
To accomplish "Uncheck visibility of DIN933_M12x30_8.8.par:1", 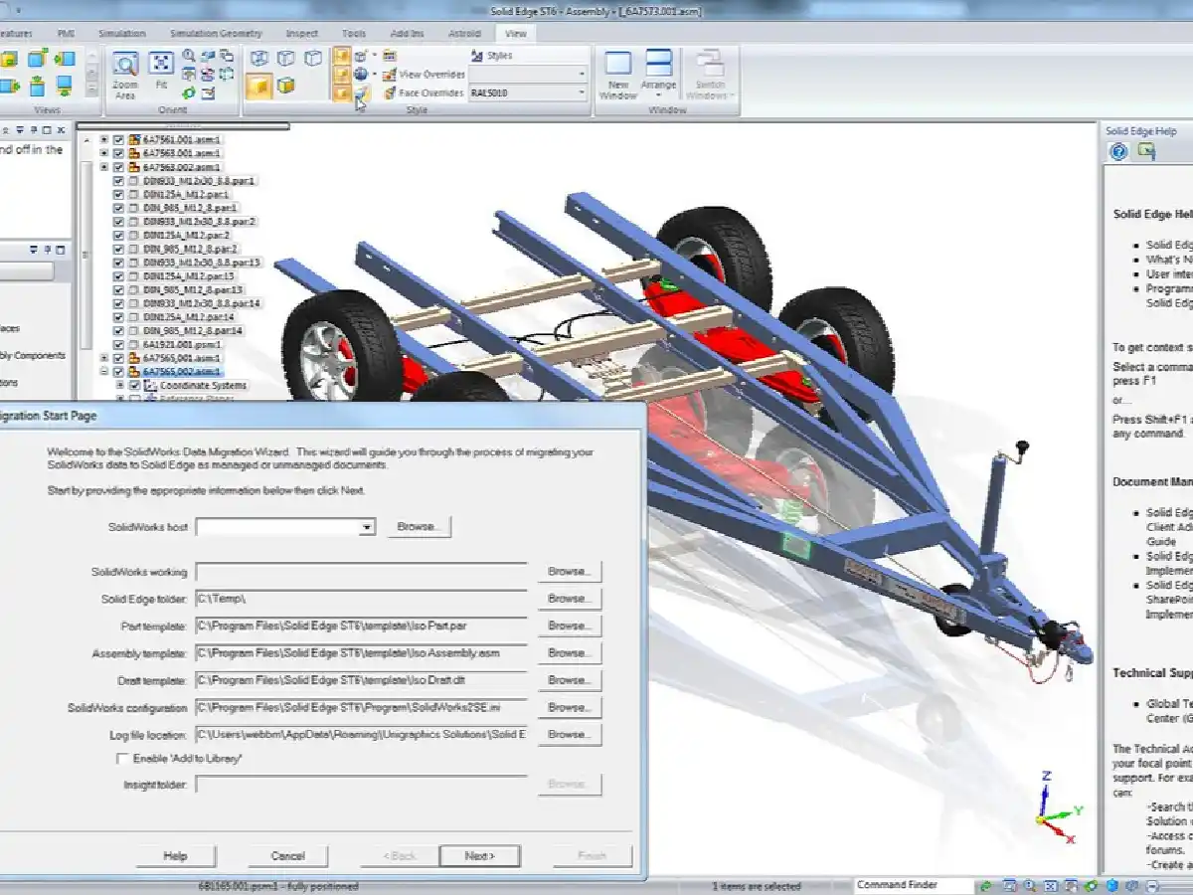I will tap(119, 181).
